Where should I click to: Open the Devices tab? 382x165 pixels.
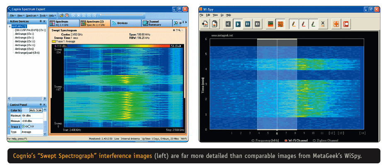pos(126,23)
